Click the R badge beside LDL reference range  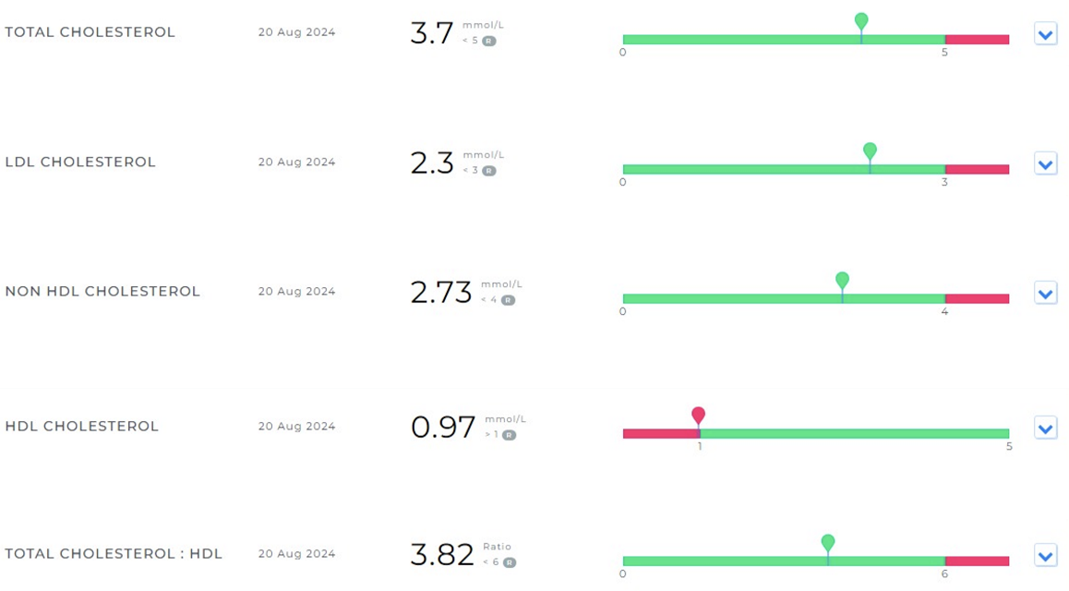[489, 171]
